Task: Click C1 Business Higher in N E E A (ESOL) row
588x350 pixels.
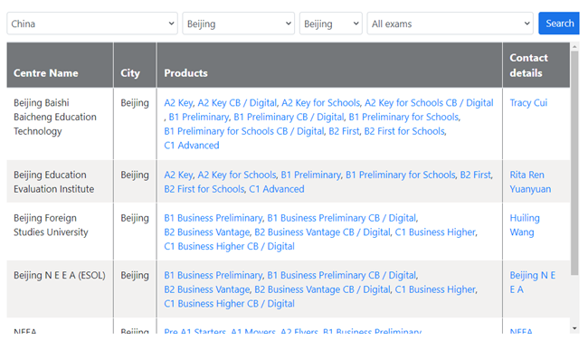Action: 435,289
